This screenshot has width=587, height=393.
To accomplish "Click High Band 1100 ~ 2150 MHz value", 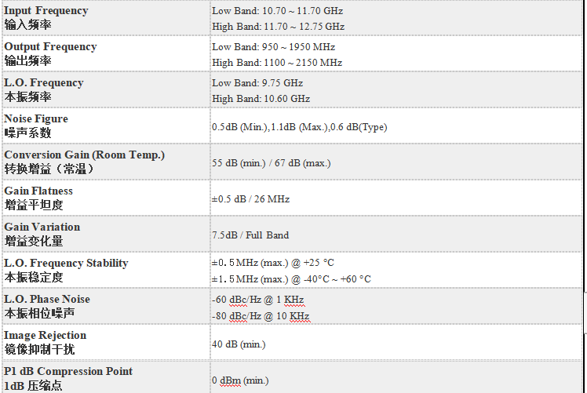I will coord(277,63).
